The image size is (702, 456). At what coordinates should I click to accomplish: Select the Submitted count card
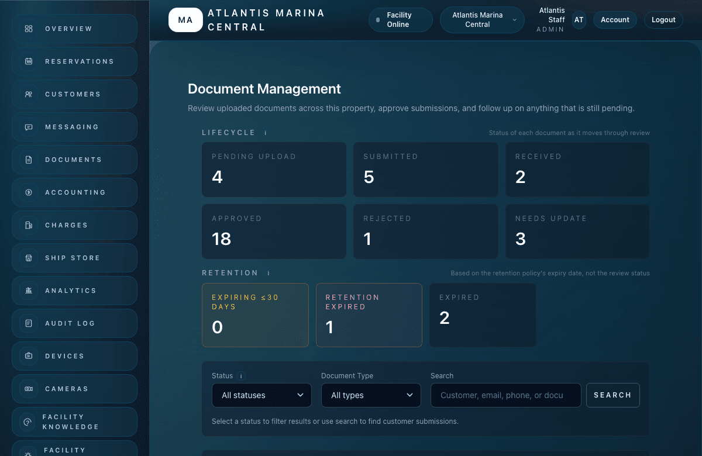point(426,170)
